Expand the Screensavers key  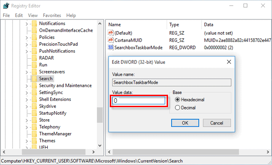coord(27,72)
